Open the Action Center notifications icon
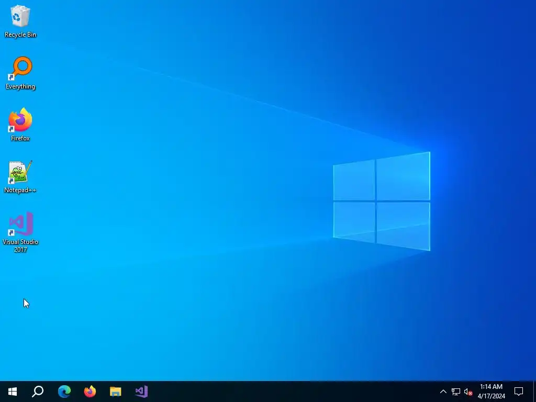The height and width of the screenshot is (402, 536). pos(519,392)
